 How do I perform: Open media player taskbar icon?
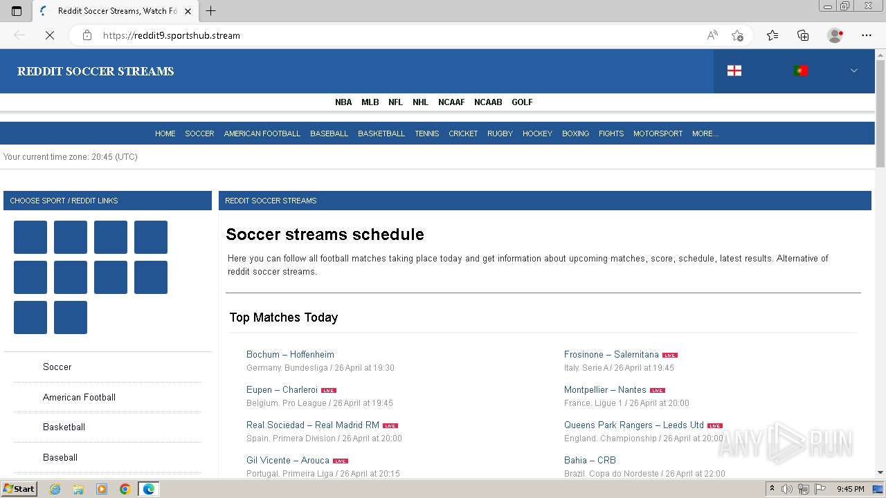tap(102, 489)
